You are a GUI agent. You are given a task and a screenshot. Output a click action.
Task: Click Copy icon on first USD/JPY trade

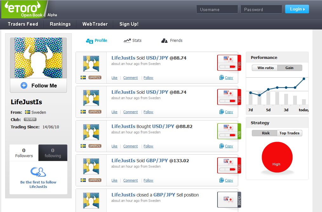point(222,78)
